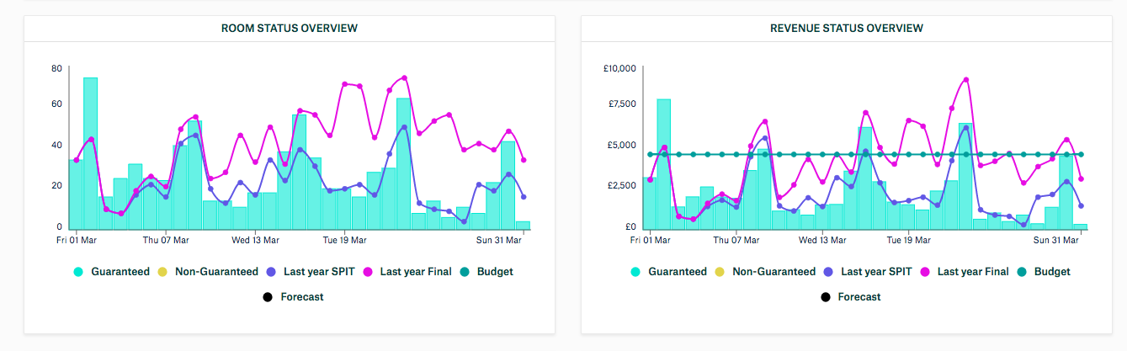Toggle Guaranteed legend in Room Status chart
Viewport: 1127px width, 351px height.
[x=120, y=272]
